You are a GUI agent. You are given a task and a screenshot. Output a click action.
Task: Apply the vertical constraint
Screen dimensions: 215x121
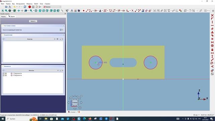(x=212, y=22)
